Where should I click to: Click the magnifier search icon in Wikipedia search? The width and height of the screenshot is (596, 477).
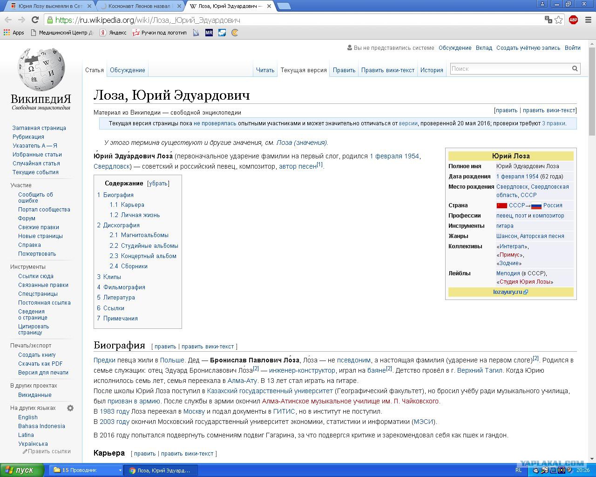coord(575,68)
